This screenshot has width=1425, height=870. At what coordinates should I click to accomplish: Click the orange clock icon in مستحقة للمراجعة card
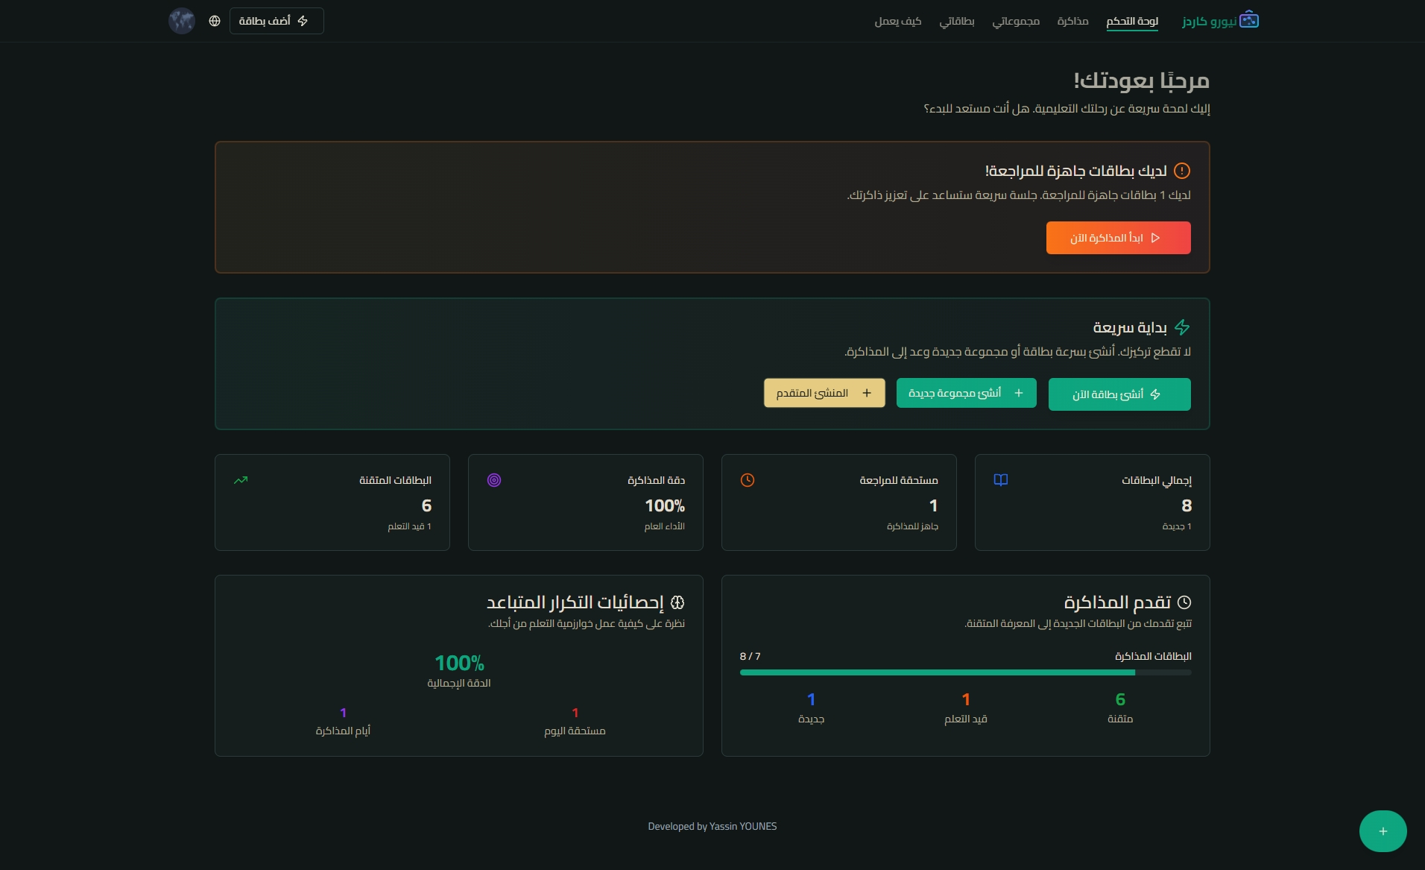pyautogui.click(x=748, y=480)
